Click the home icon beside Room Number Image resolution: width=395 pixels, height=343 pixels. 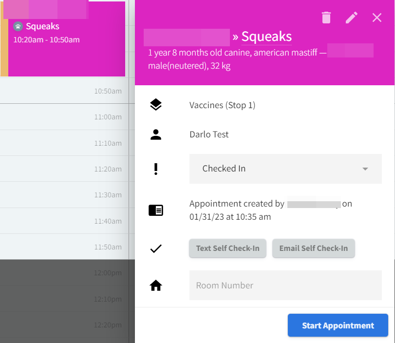(156, 286)
